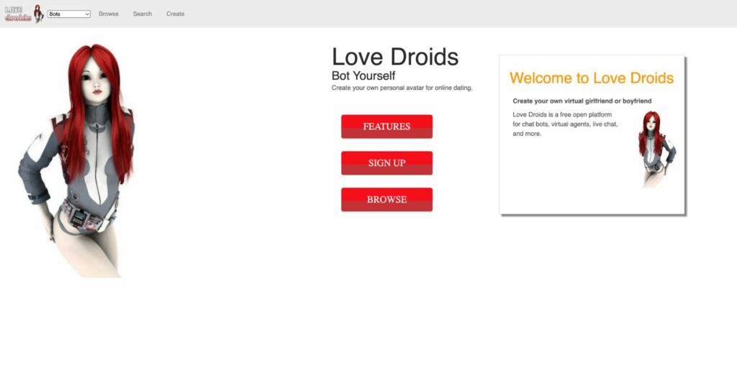The width and height of the screenshot is (737, 368).
Task: Click the large red-haired avatar image
Action: click(79, 160)
